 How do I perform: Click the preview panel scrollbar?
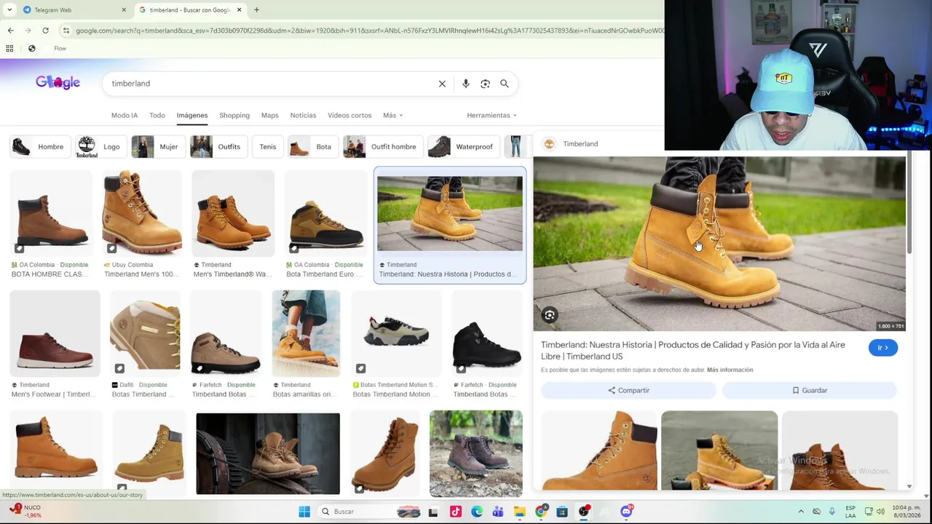click(x=909, y=204)
